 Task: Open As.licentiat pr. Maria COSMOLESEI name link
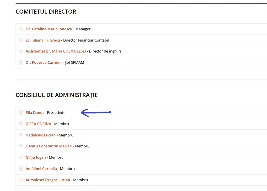(56, 51)
